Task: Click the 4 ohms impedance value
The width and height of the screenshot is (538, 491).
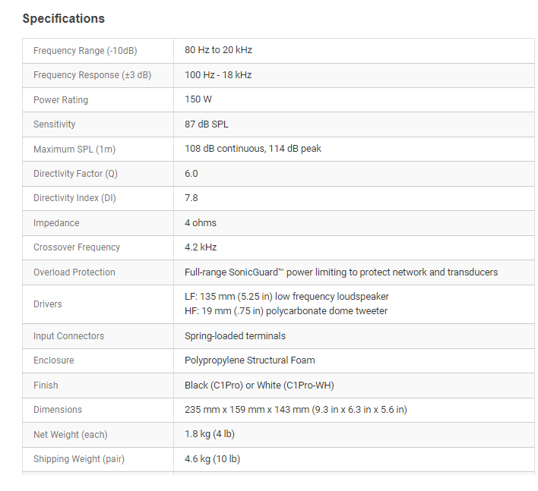Action: [201, 223]
